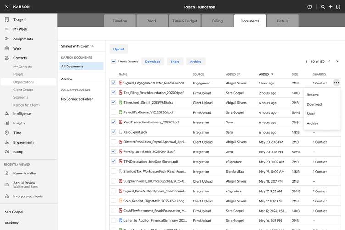Open the Archive folder in document list
Screen dimensions: 345x230
click(67, 79)
